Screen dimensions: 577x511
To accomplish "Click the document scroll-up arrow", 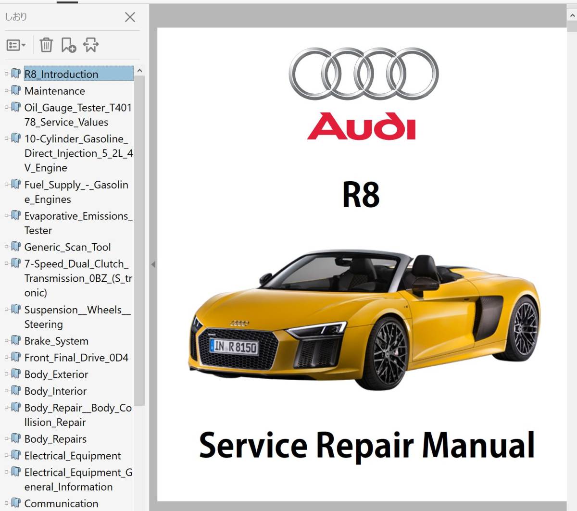I will [572, 16].
